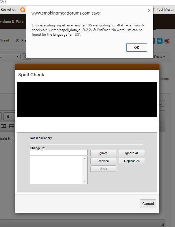
Task: Click the Twitter share icon
Action: [x=160, y=41]
